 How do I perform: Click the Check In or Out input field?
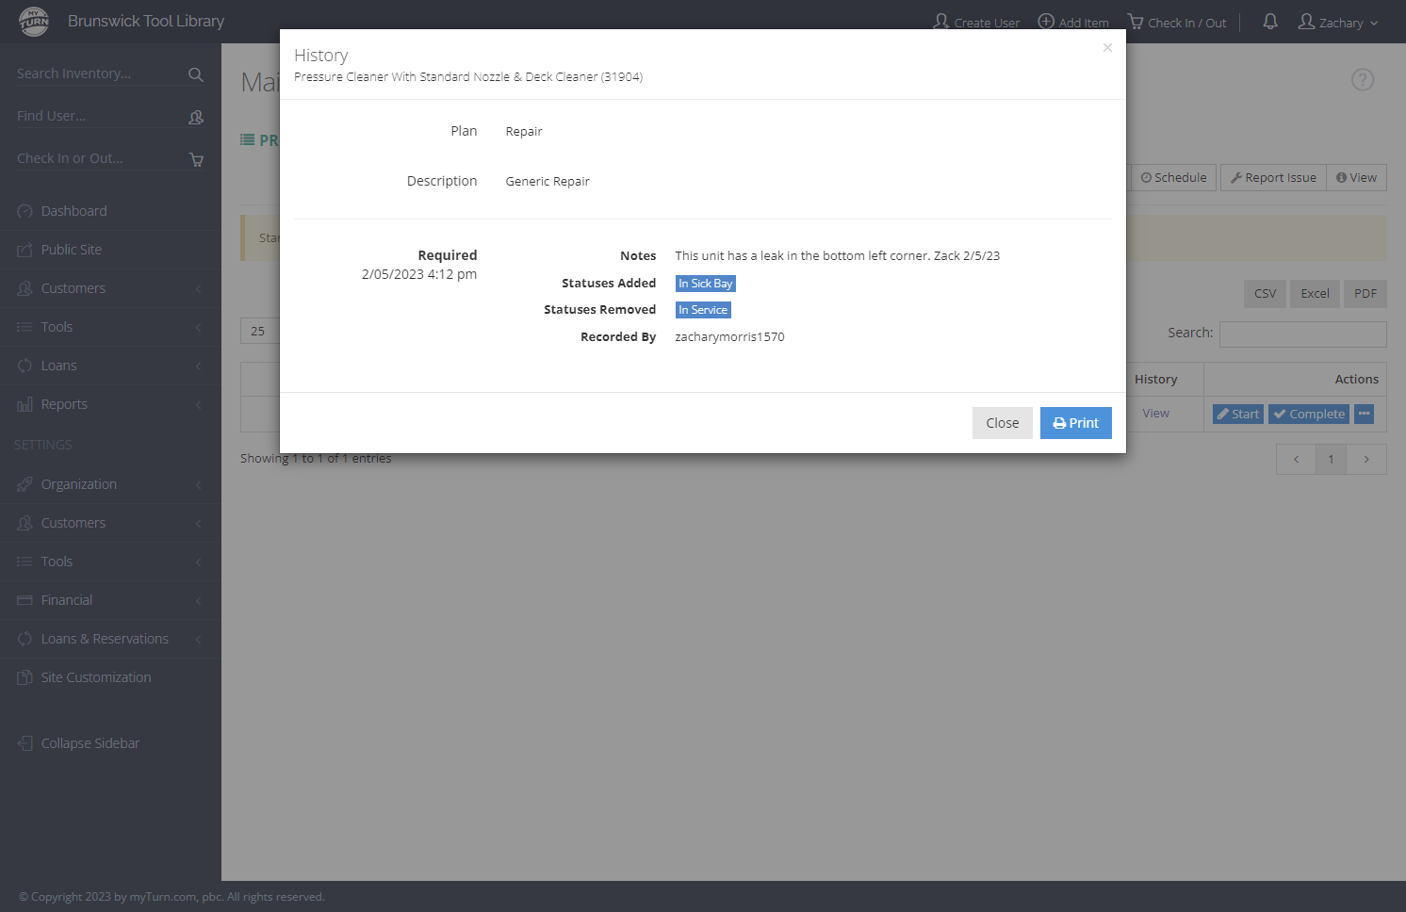pos(100,158)
